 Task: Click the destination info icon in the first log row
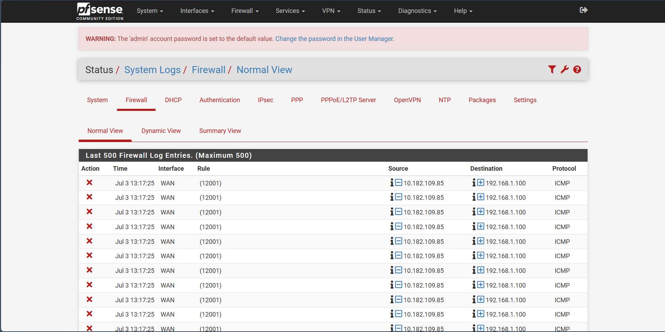pyautogui.click(x=474, y=183)
